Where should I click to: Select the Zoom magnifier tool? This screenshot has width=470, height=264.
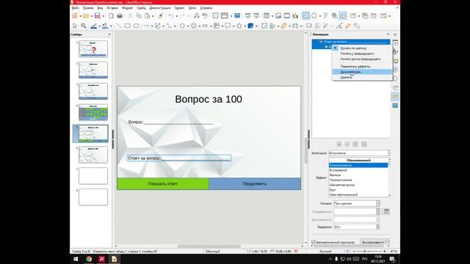(x=84, y=26)
